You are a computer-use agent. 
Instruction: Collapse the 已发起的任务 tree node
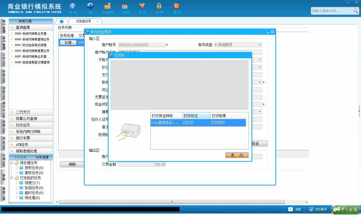(x=11, y=178)
